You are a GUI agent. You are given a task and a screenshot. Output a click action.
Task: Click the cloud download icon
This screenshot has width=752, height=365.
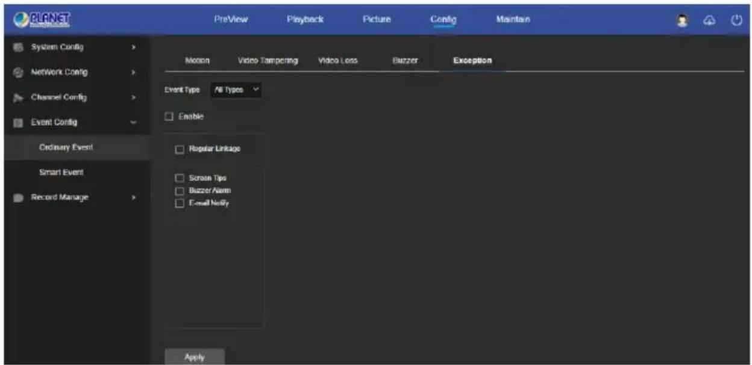tap(710, 19)
